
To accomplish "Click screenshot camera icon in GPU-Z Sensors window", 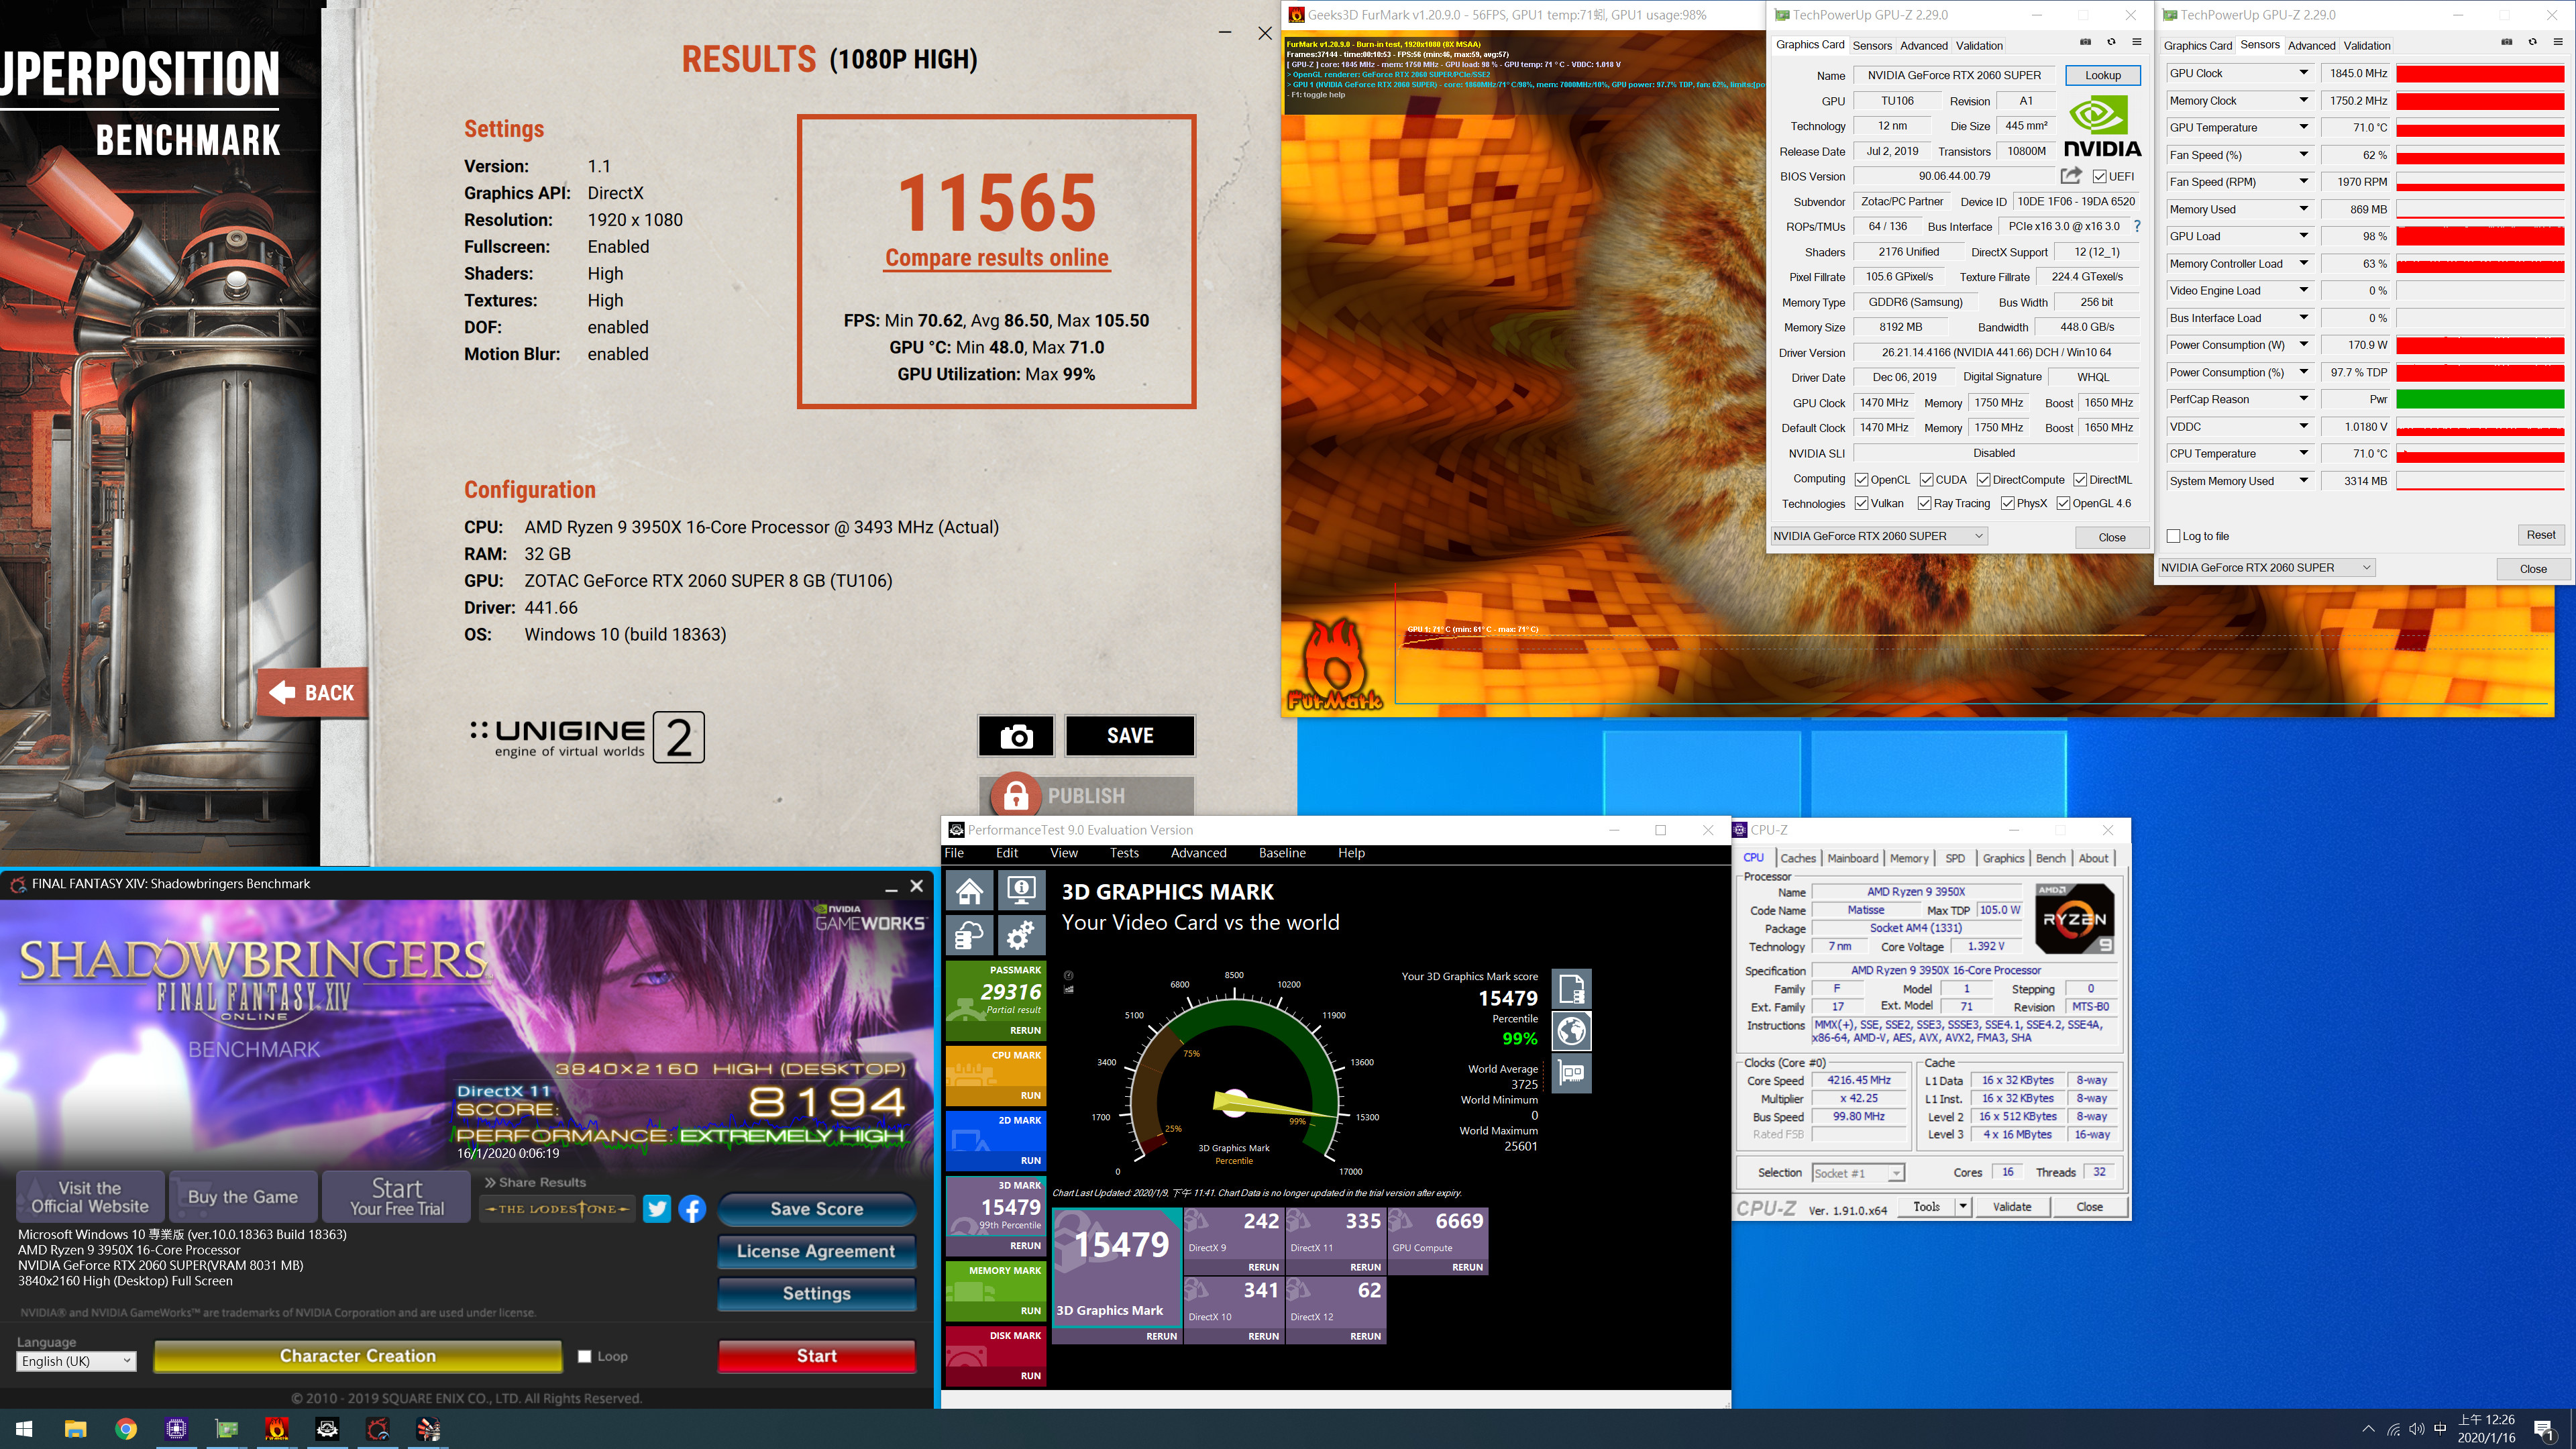I will click(x=2506, y=42).
